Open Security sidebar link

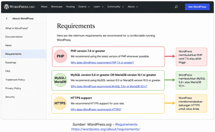point(10,97)
